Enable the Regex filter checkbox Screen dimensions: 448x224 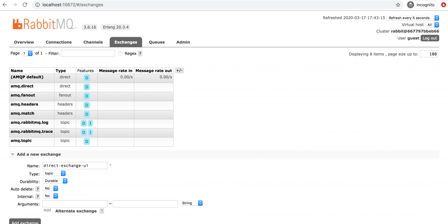point(120,53)
